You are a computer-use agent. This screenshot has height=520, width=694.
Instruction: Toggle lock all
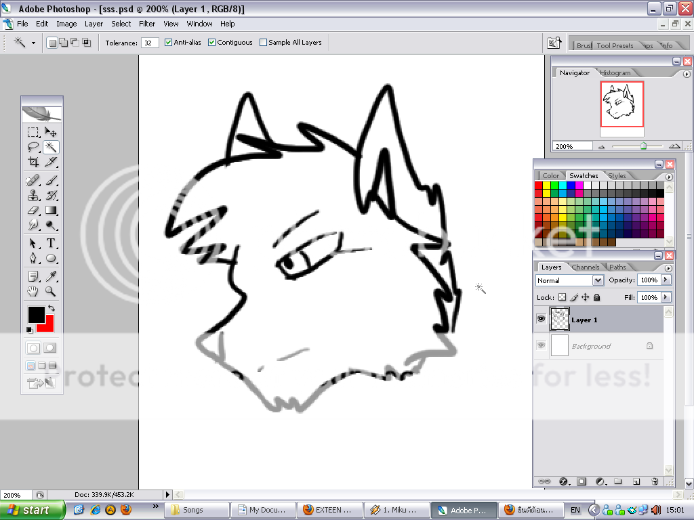point(596,297)
